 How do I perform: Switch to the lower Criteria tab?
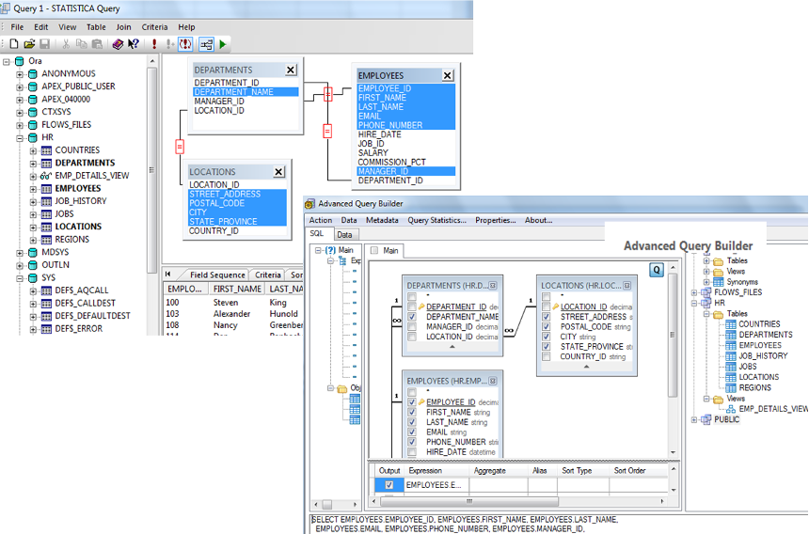(x=268, y=275)
